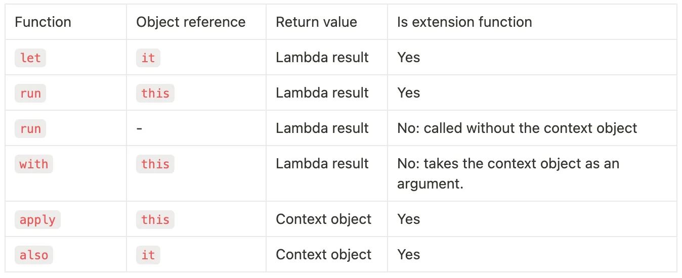Viewport: 682px width, 278px height.
Task: Click the 'also' function code label
Action: 34,255
